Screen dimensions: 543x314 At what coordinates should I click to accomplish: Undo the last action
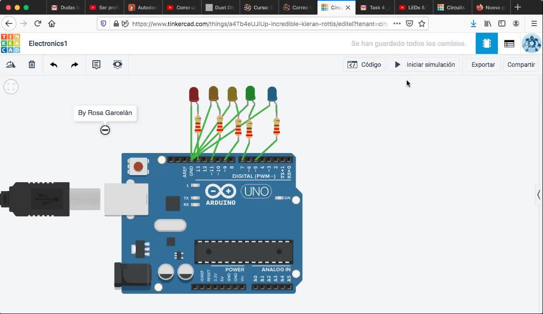pyautogui.click(x=54, y=65)
